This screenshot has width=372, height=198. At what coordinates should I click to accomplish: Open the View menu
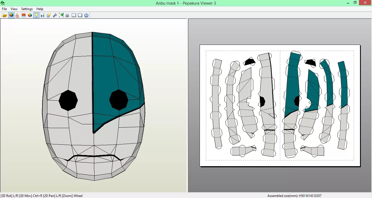pyautogui.click(x=14, y=9)
